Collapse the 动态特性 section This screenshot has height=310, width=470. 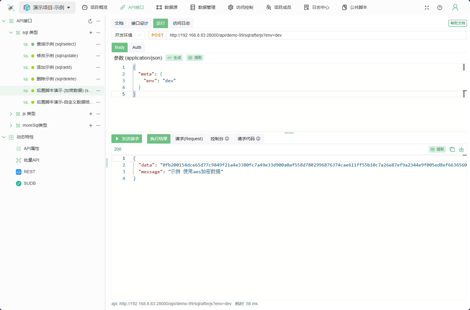pyautogui.click(x=4, y=137)
